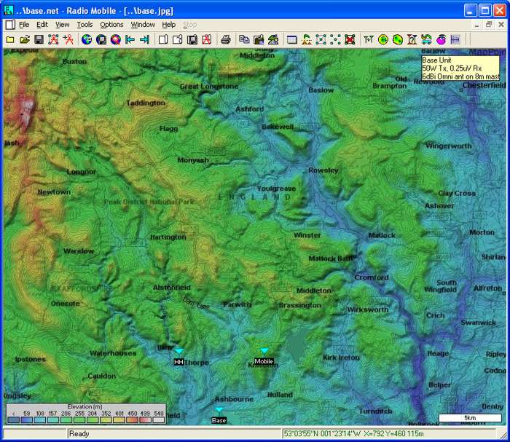
Task: Click the blue vertical lines grid icon
Action: coord(455,39)
